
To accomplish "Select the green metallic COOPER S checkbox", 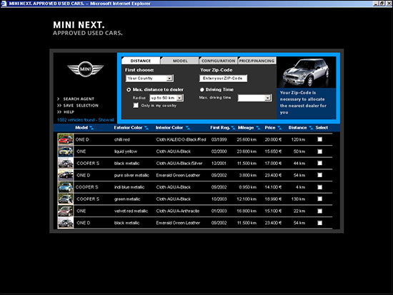I will [x=320, y=199].
